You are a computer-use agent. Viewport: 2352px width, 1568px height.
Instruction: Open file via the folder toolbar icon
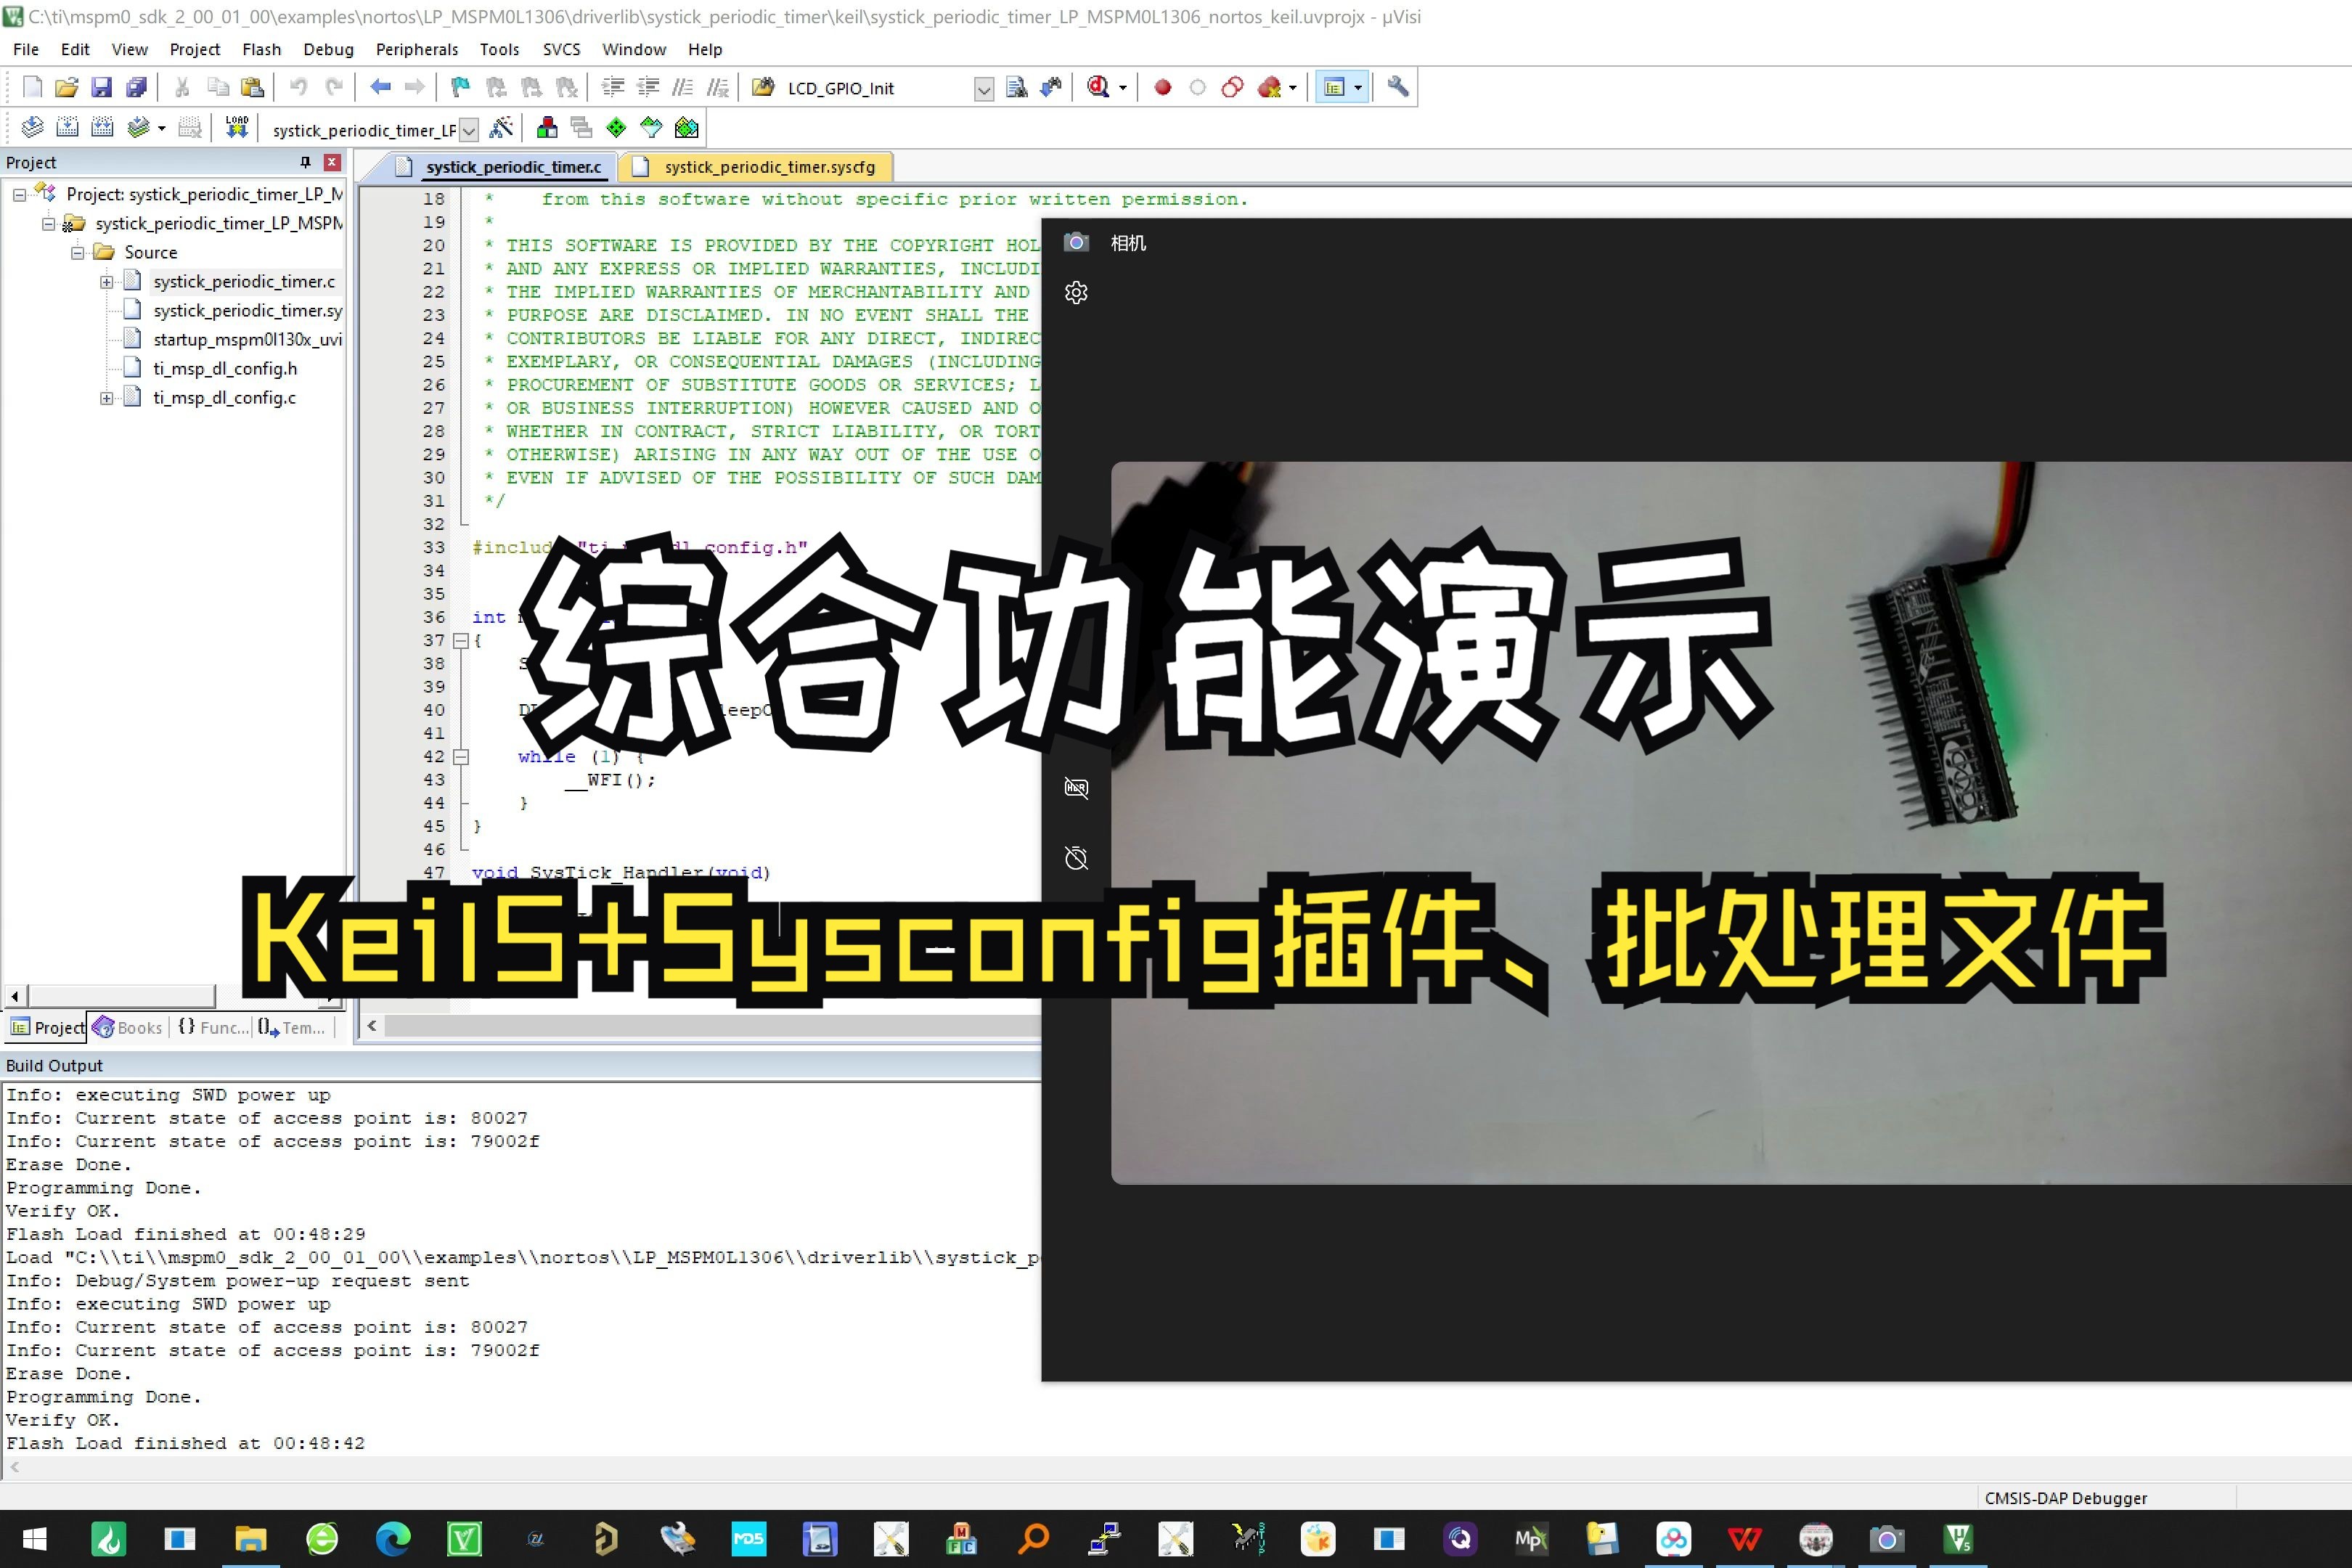coord(67,87)
